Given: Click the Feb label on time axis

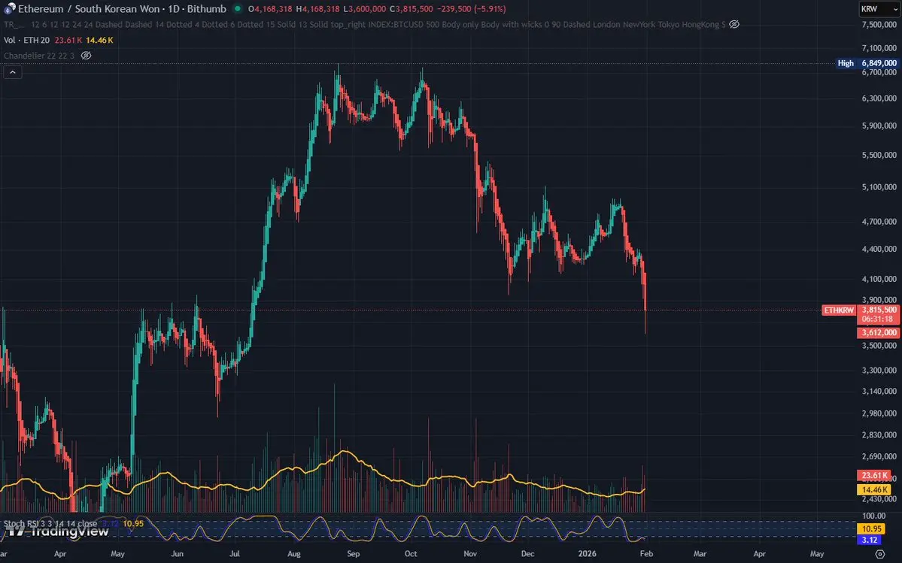Looking at the screenshot, I should click(646, 555).
